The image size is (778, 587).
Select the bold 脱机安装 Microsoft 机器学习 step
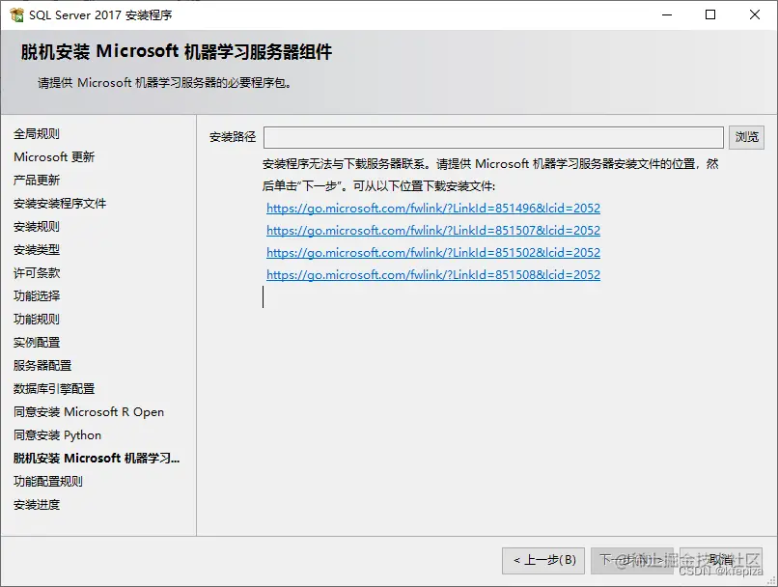tap(97, 458)
